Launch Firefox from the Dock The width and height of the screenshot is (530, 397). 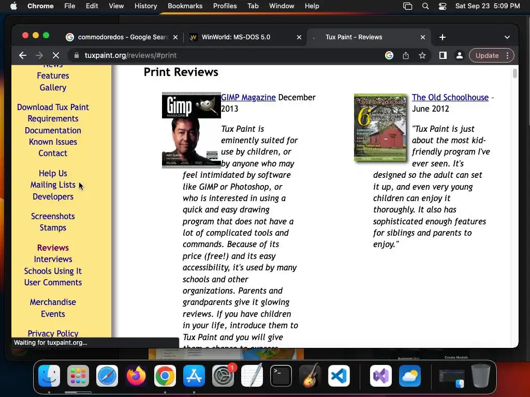pos(136,376)
